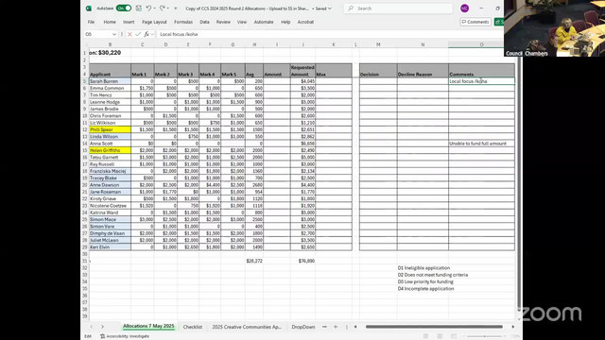This screenshot has height=340, width=605.
Task: Expand the Name Box dropdown
Action: 113,34
